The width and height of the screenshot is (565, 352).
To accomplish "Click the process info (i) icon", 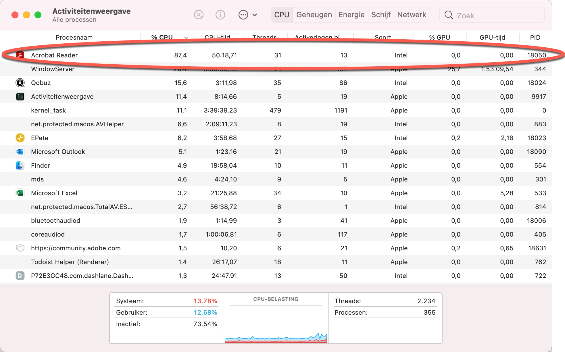I will click(220, 15).
